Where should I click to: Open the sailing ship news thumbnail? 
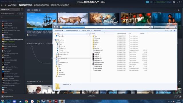41,21
